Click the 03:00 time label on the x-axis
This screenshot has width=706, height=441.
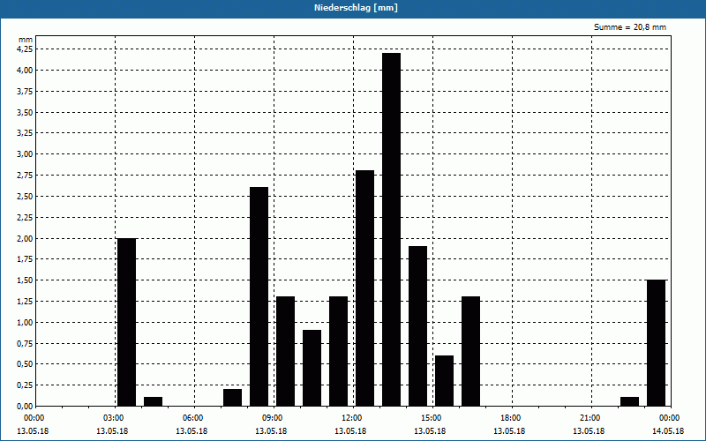pyautogui.click(x=115, y=418)
